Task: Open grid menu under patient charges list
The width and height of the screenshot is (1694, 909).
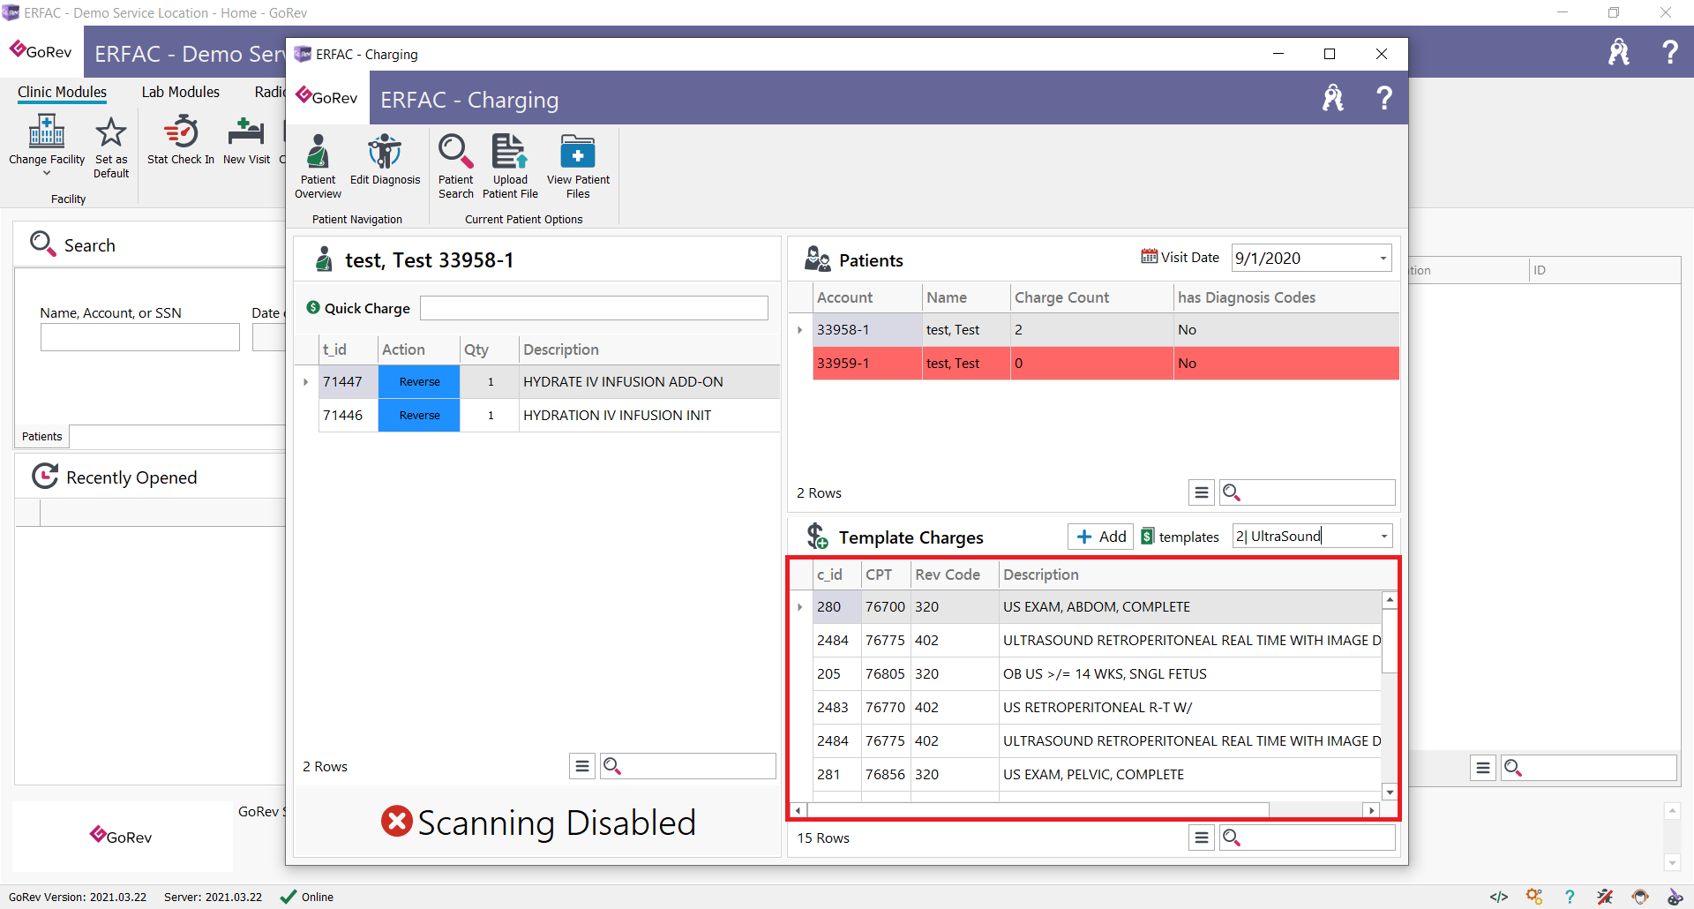Action: click(x=582, y=766)
